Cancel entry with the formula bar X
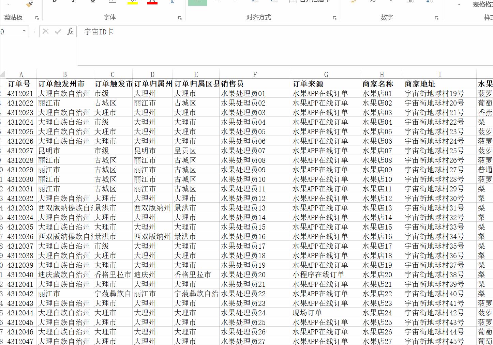The image size is (493, 345). point(45,31)
